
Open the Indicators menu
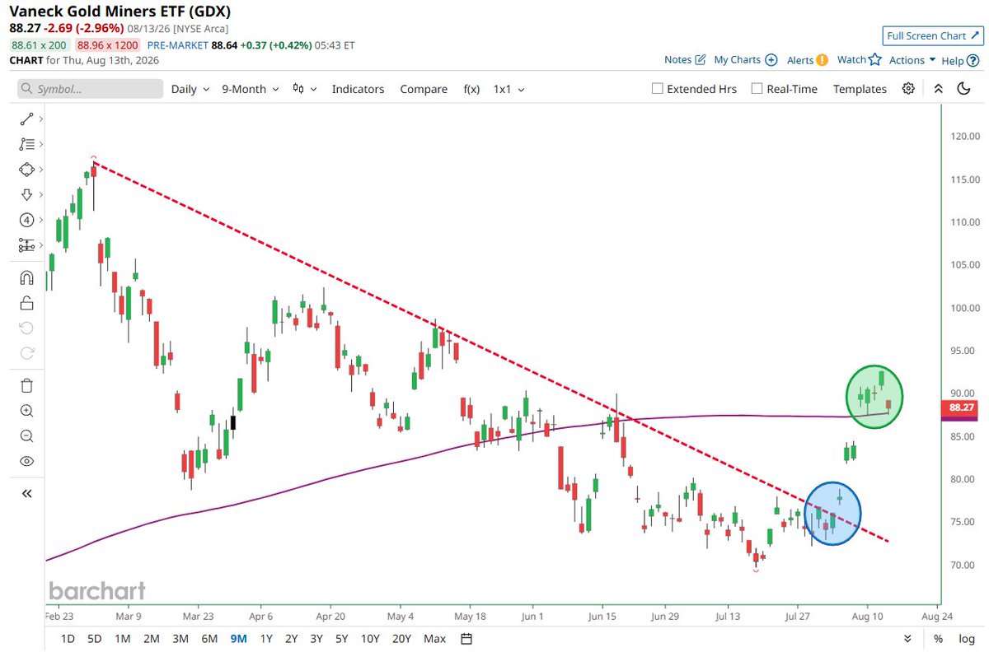(x=358, y=89)
